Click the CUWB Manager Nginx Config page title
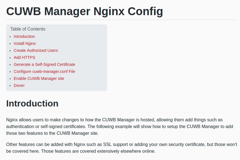The height and width of the screenshot is (160, 240). (x=84, y=11)
